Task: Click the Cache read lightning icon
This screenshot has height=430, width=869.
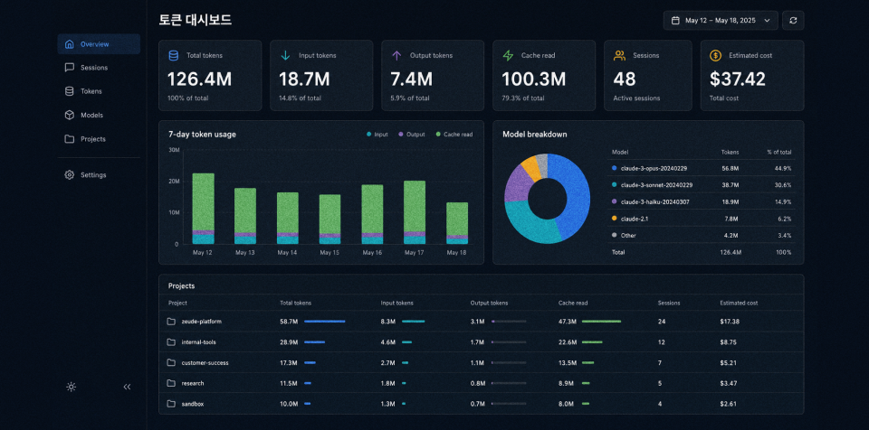Action: [508, 55]
